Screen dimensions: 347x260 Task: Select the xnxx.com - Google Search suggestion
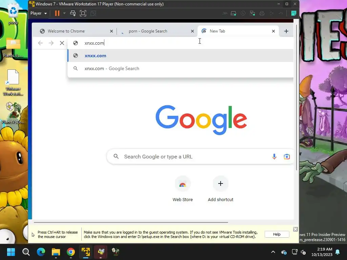(181, 68)
